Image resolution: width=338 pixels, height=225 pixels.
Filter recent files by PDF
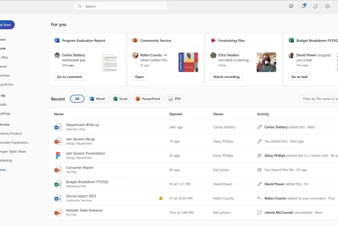coord(175,99)
